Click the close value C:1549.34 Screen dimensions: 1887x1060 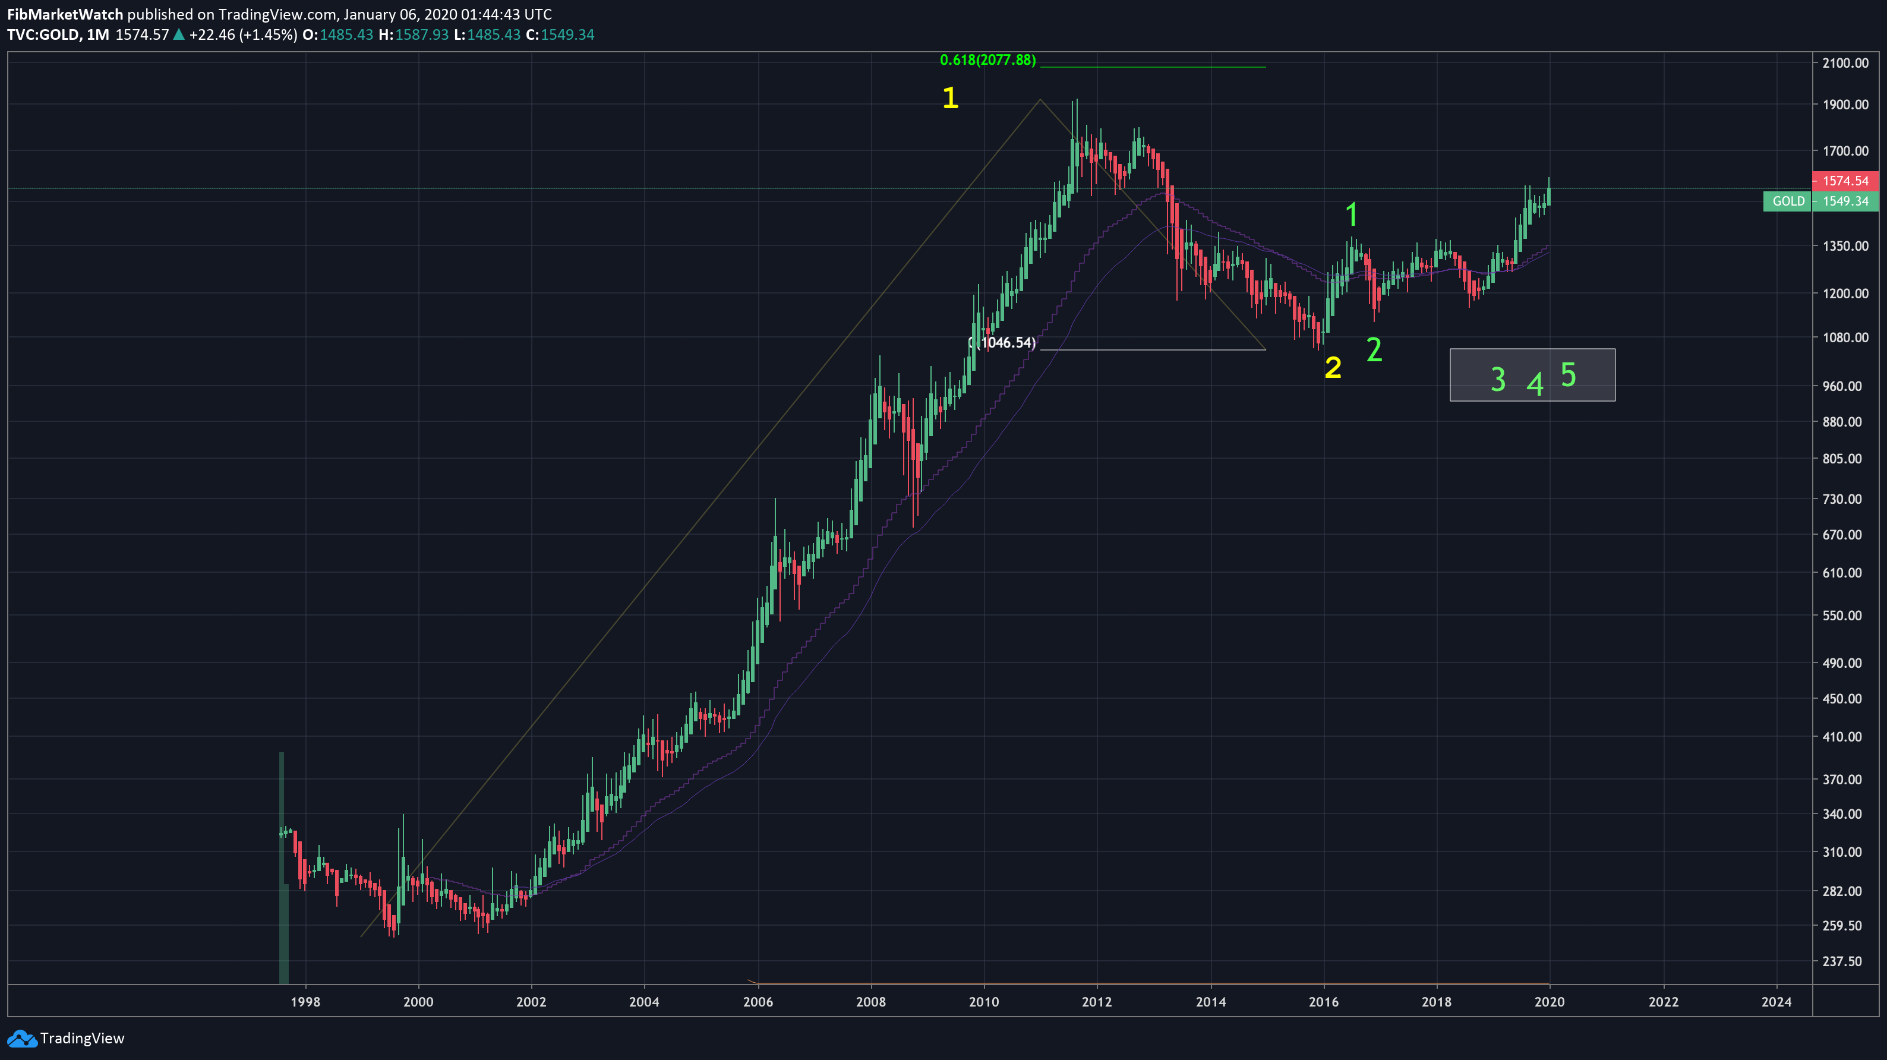(x=560, y=34)
